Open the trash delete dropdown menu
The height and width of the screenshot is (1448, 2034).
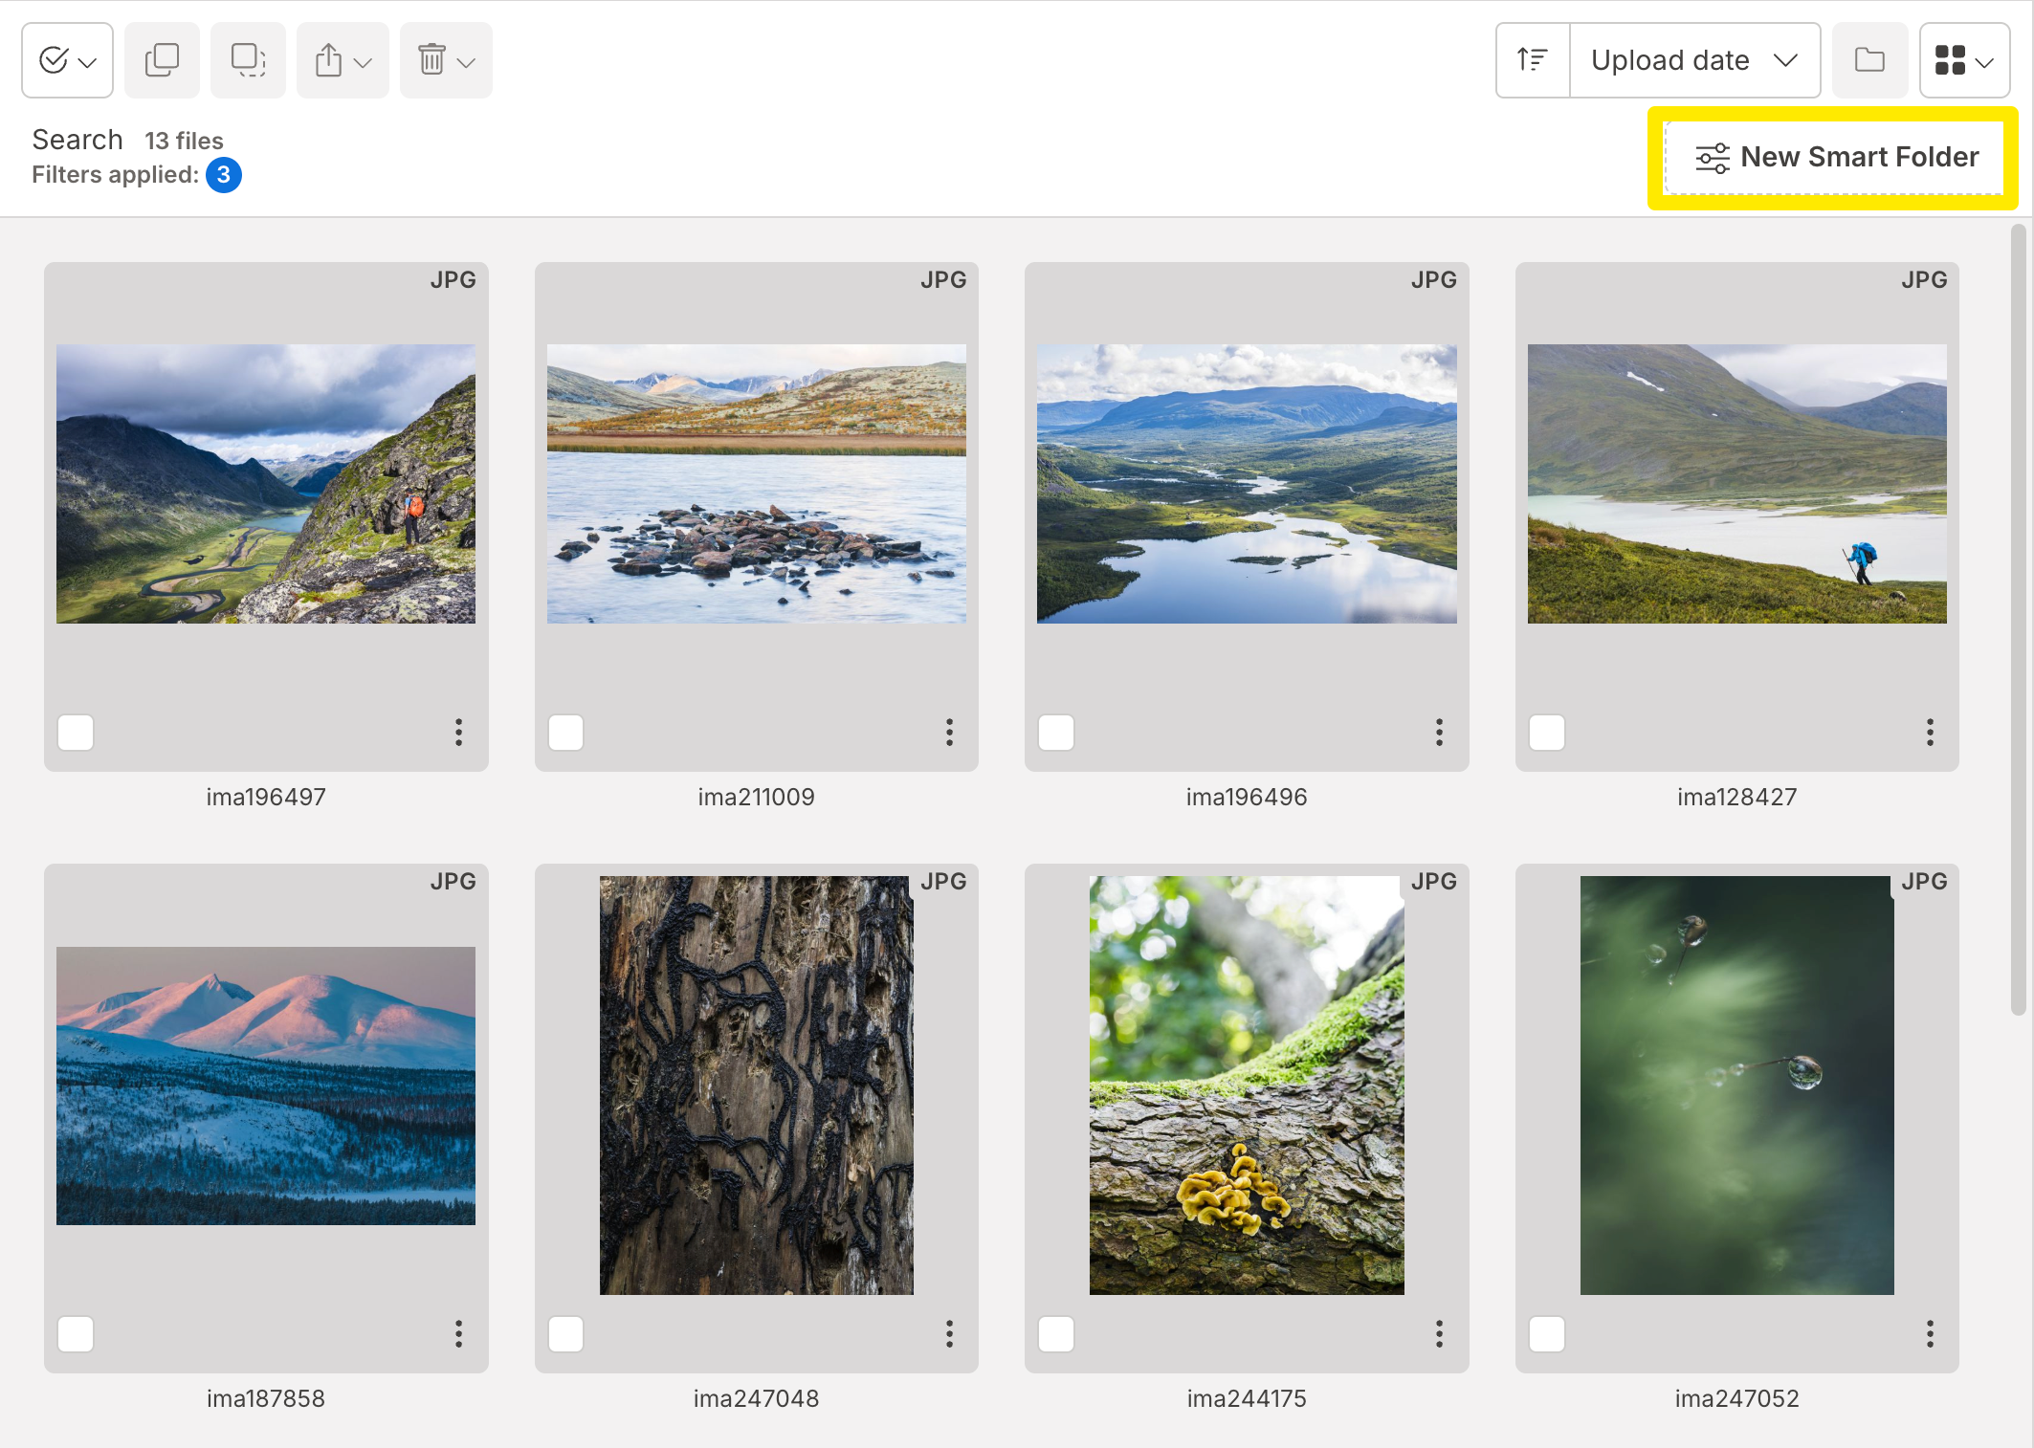click(x=446, y=60)
